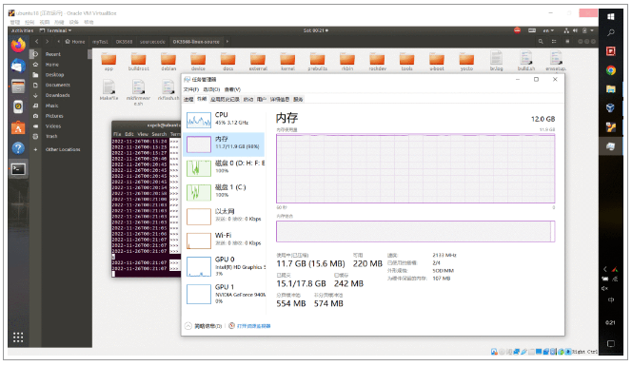Select 内存 in performance list

pyautogui.click(x=224, y=144)
